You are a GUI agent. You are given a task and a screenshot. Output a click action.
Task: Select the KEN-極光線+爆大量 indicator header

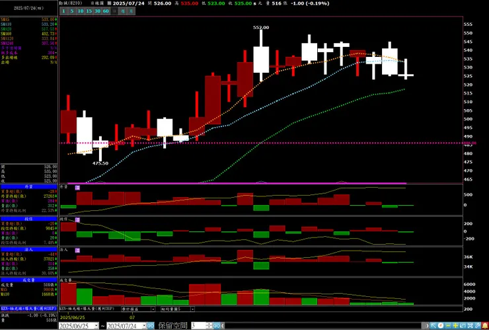28,308
